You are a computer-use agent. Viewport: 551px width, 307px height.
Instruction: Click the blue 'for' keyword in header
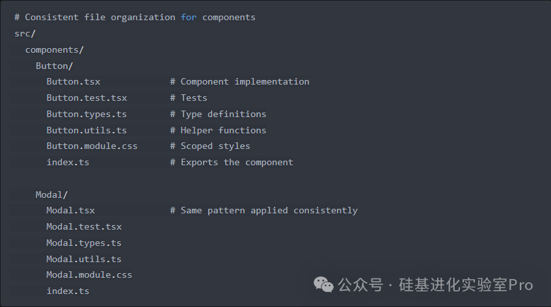189,17
